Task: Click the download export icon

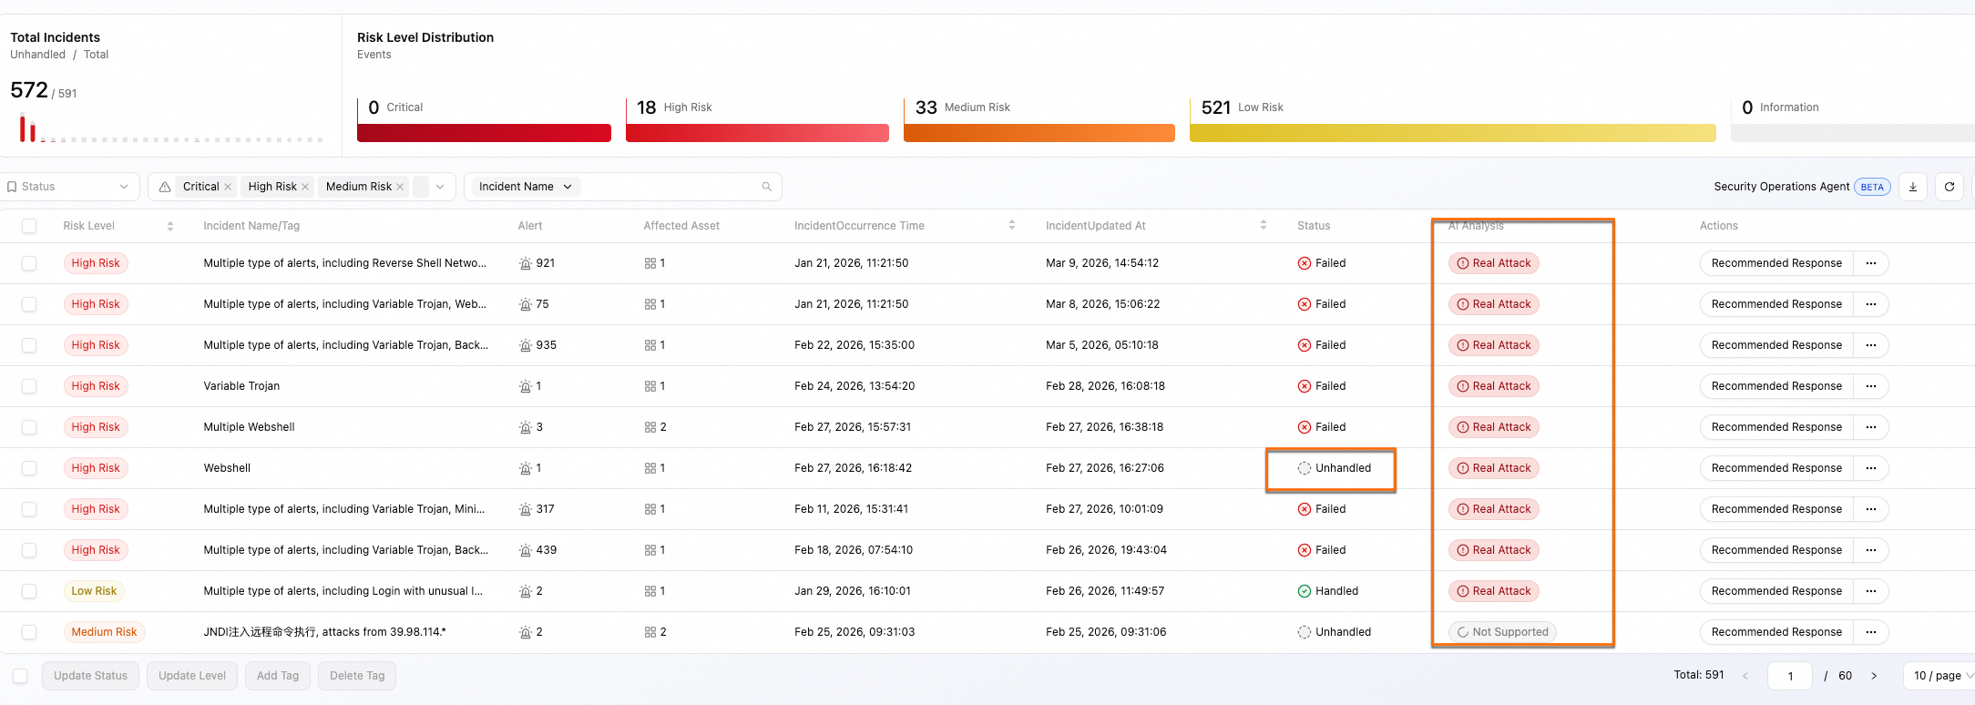Action: (x=1913, y=187)
